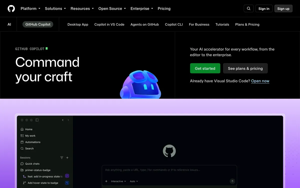This screenshot has height=188, width=300.
Task: Open the site search magnifier button
Action: (x=248, y=9)
